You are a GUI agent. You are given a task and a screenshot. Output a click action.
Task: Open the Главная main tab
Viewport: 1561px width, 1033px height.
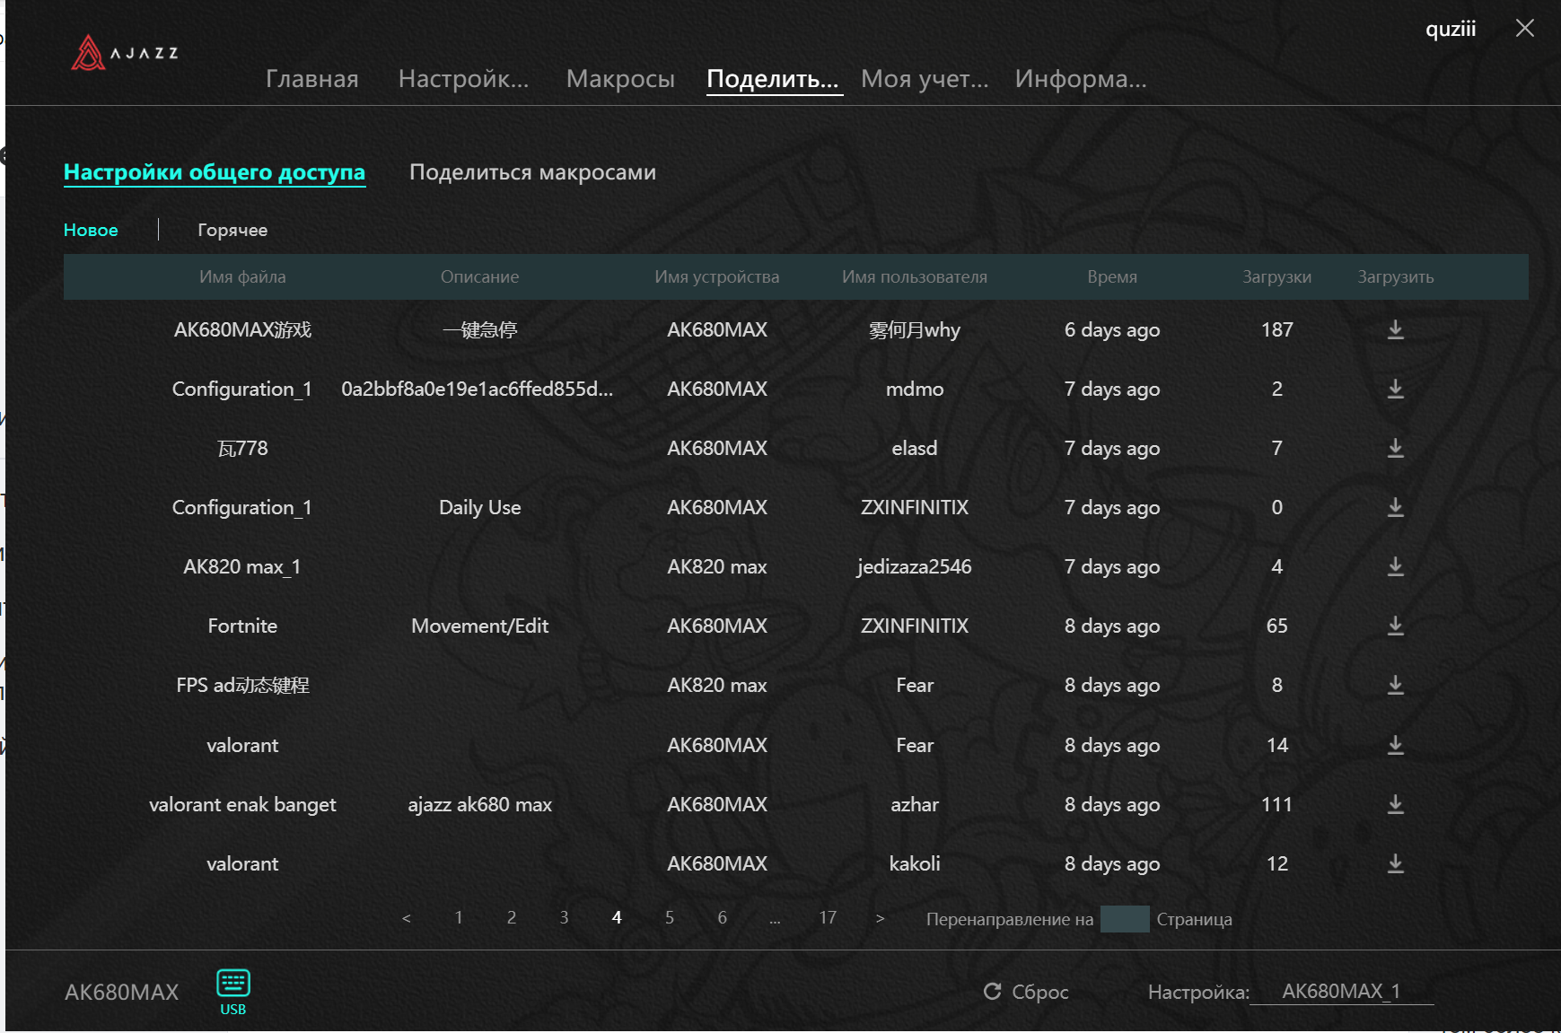[311, 79]
